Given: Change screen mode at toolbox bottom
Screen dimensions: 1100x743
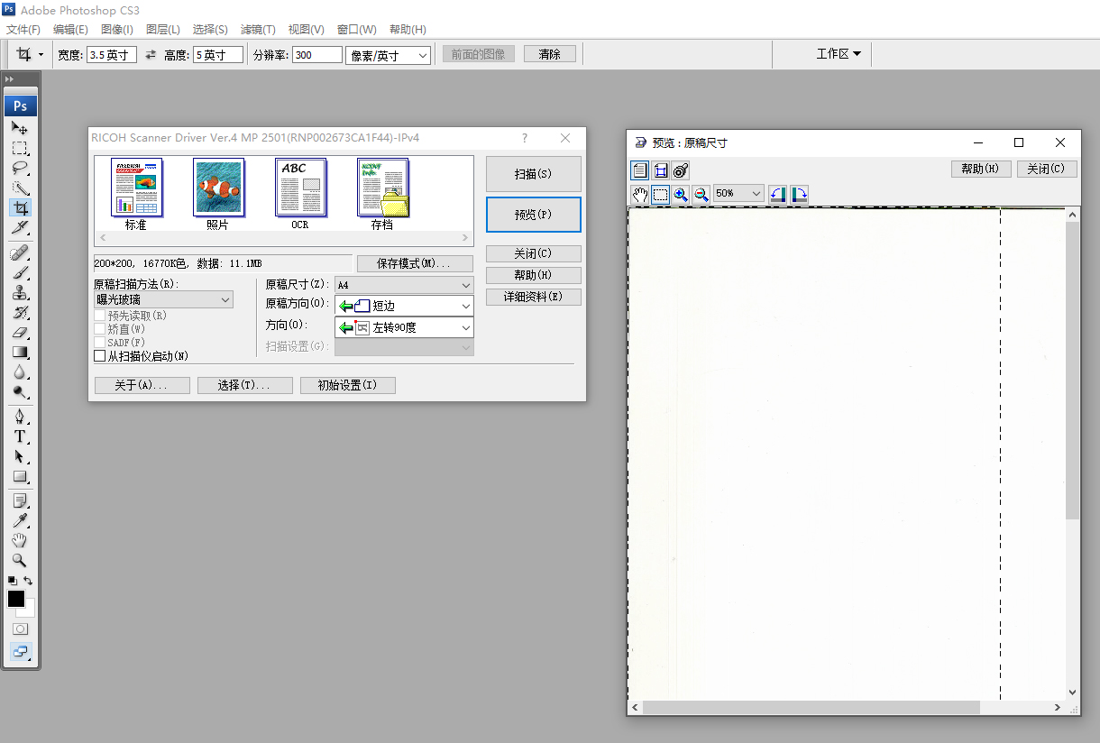Looking at the screenshot, I should click(20, 650).
